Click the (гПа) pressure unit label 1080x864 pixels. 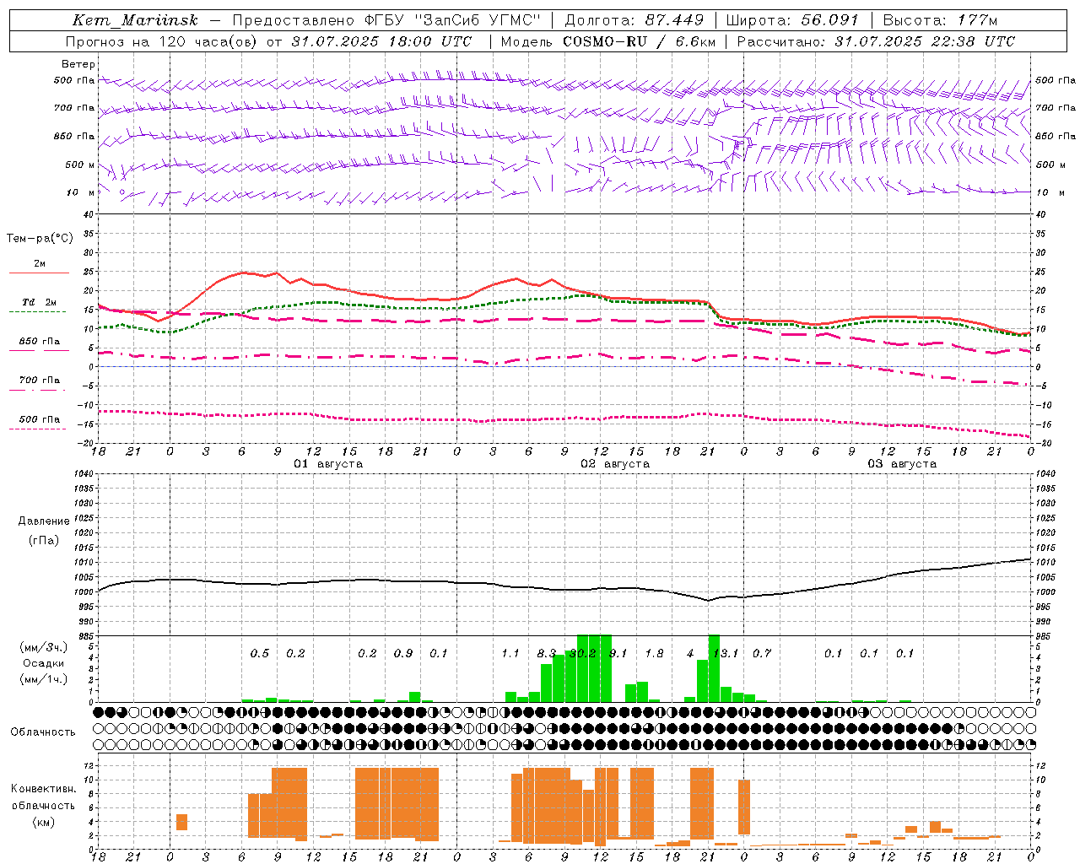(x=44, y=540)
